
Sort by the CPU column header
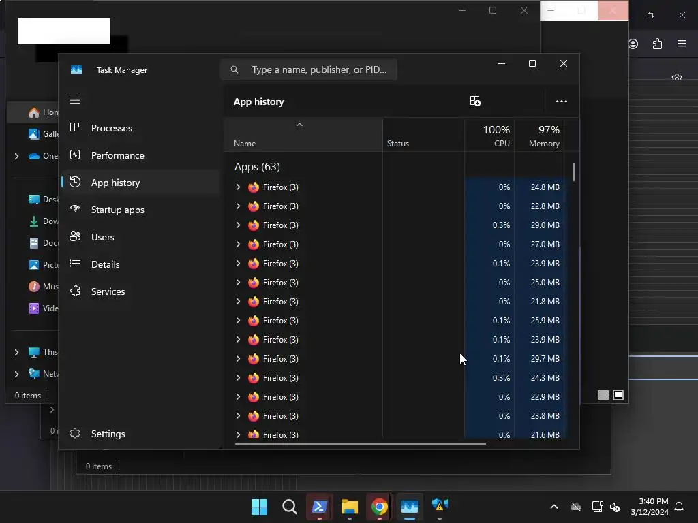point(489,136)
